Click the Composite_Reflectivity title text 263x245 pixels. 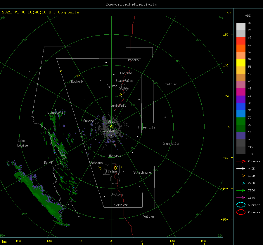click(131, 4)
